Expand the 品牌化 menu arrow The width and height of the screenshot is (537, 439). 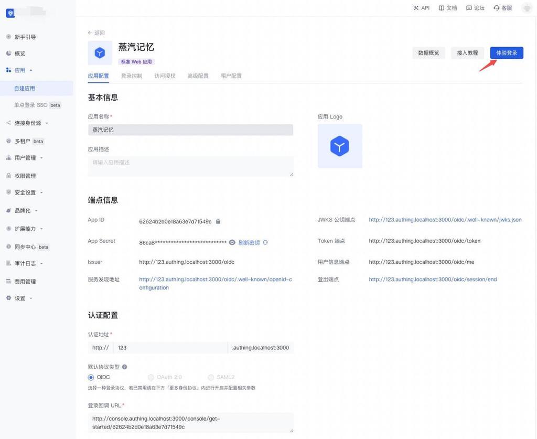[36, 211]
